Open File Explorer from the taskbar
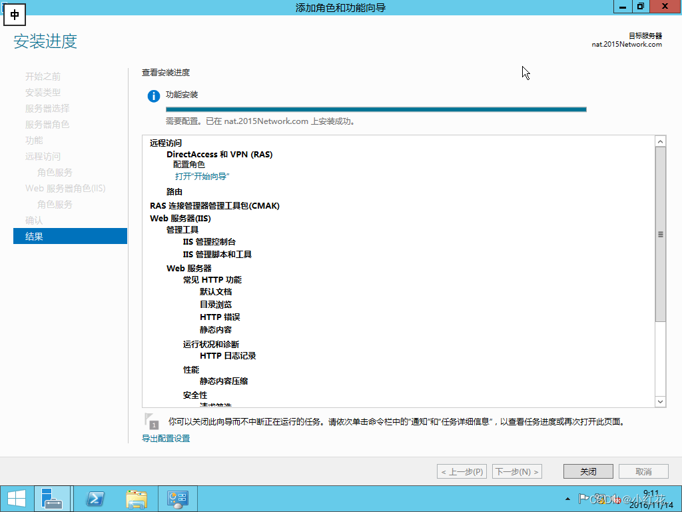This screenshot has height=512, width=682. tap(137, 499)
